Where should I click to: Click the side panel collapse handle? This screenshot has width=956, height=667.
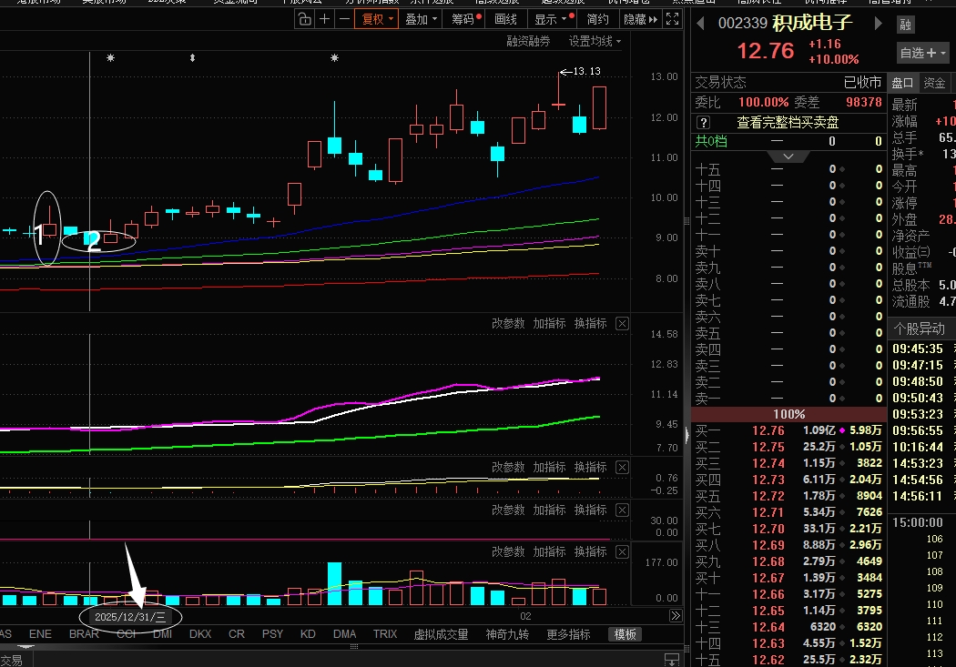687,434
